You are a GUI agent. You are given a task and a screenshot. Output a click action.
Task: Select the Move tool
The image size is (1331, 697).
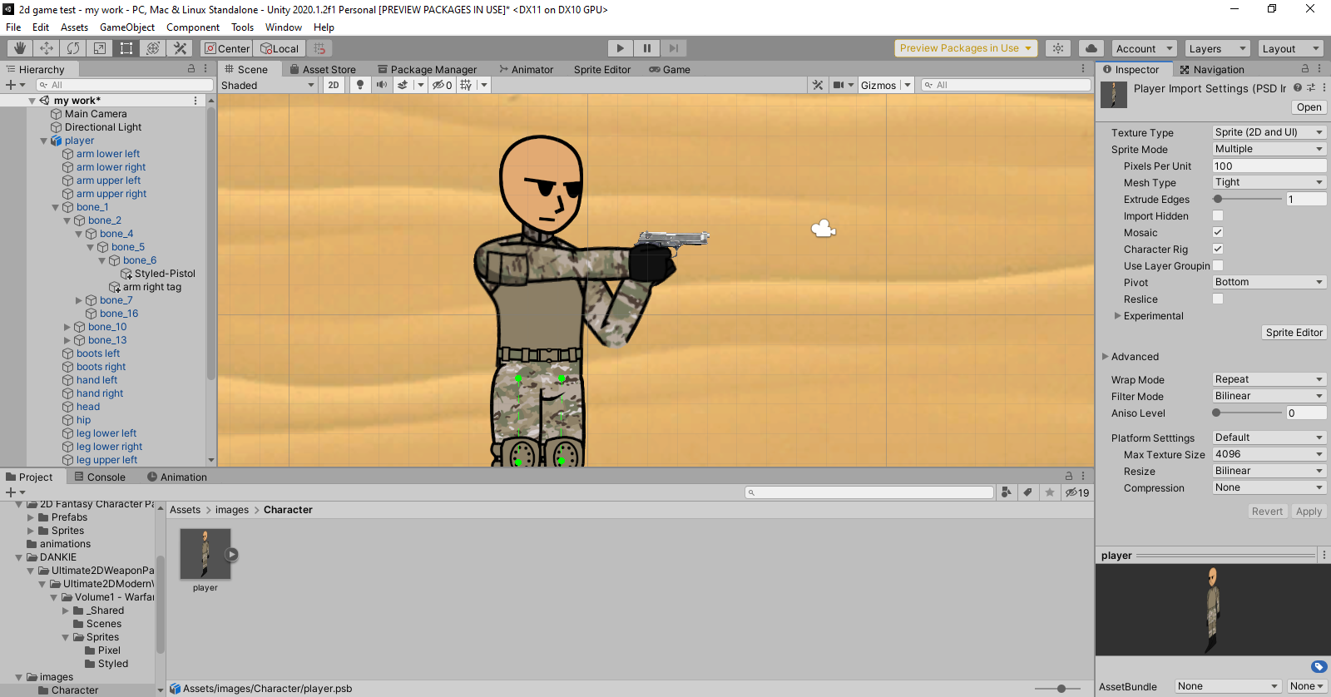coord(47,48)
